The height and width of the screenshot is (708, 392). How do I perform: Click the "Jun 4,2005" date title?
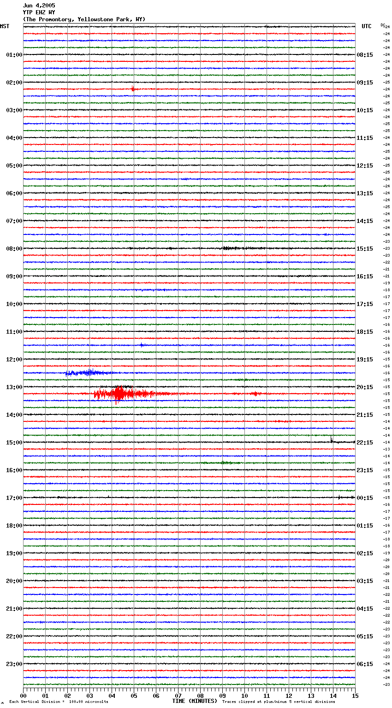click(39, 6)
